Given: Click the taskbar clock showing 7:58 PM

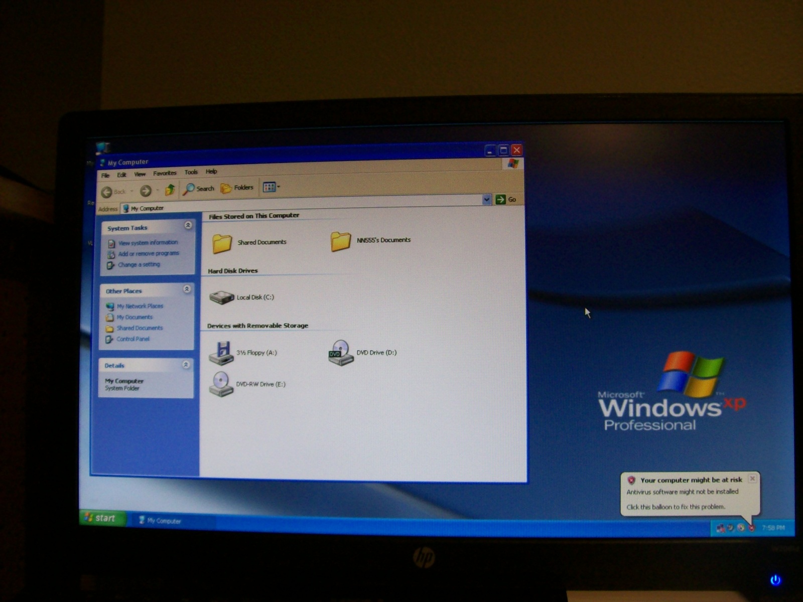Looking at the screenshot, I should tap(773, 528).
